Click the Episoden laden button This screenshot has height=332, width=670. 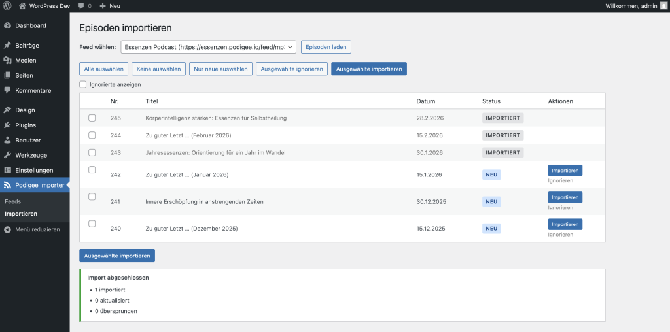326,47
